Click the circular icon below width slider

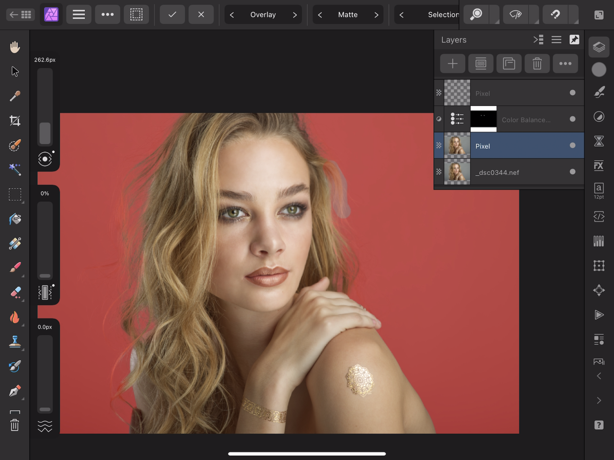tap(45, 159)
